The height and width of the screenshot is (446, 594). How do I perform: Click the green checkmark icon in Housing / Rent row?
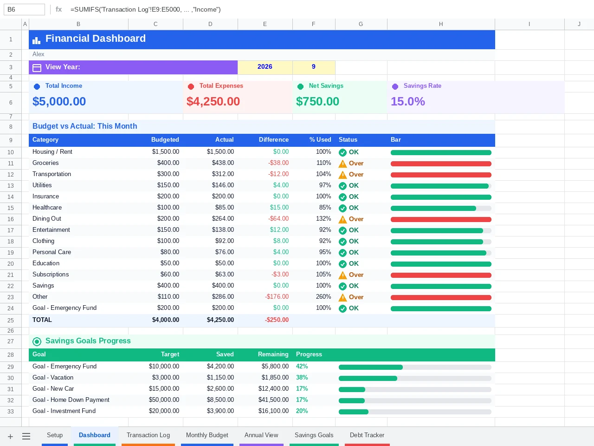[x=342, y=152]
